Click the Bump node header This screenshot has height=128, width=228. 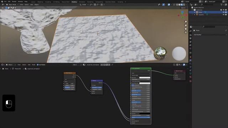pyautogui.click(x=97, y=81)
